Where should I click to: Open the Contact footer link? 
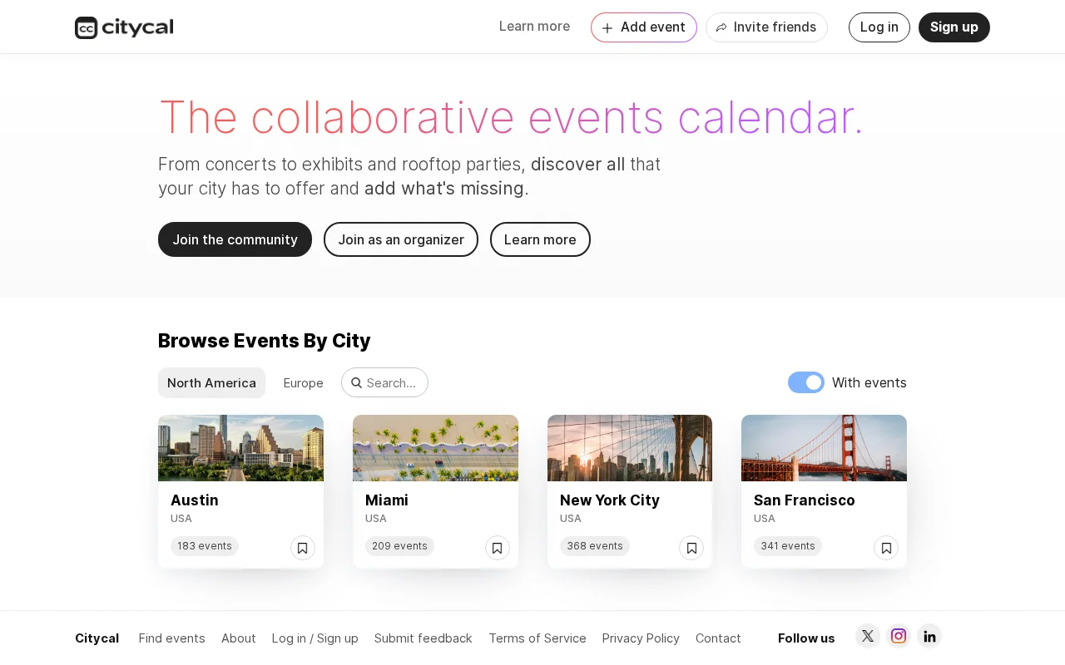[718, 638]
